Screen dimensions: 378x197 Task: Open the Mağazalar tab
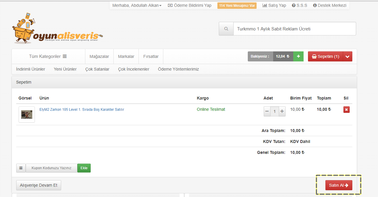(x=99, y=56)
